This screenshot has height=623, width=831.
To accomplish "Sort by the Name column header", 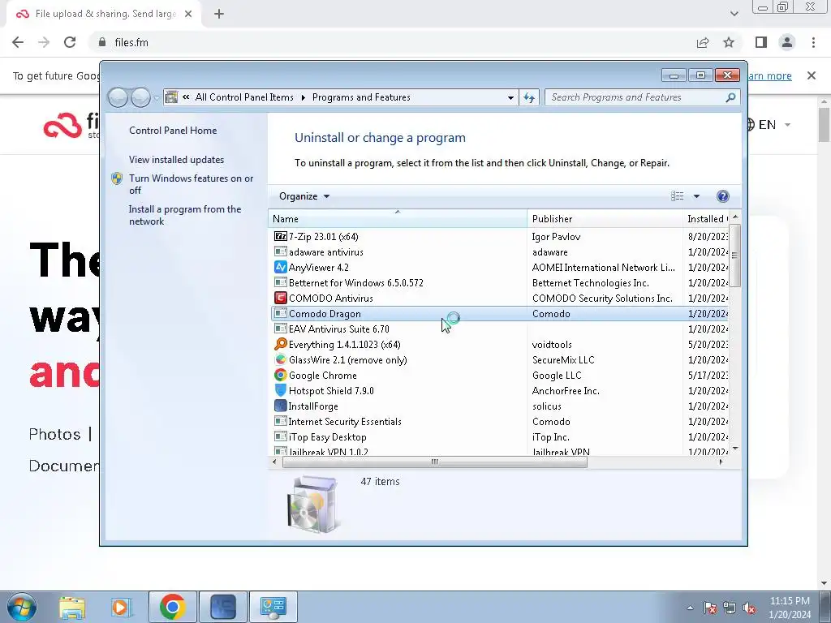I will (x=398, y=218).
